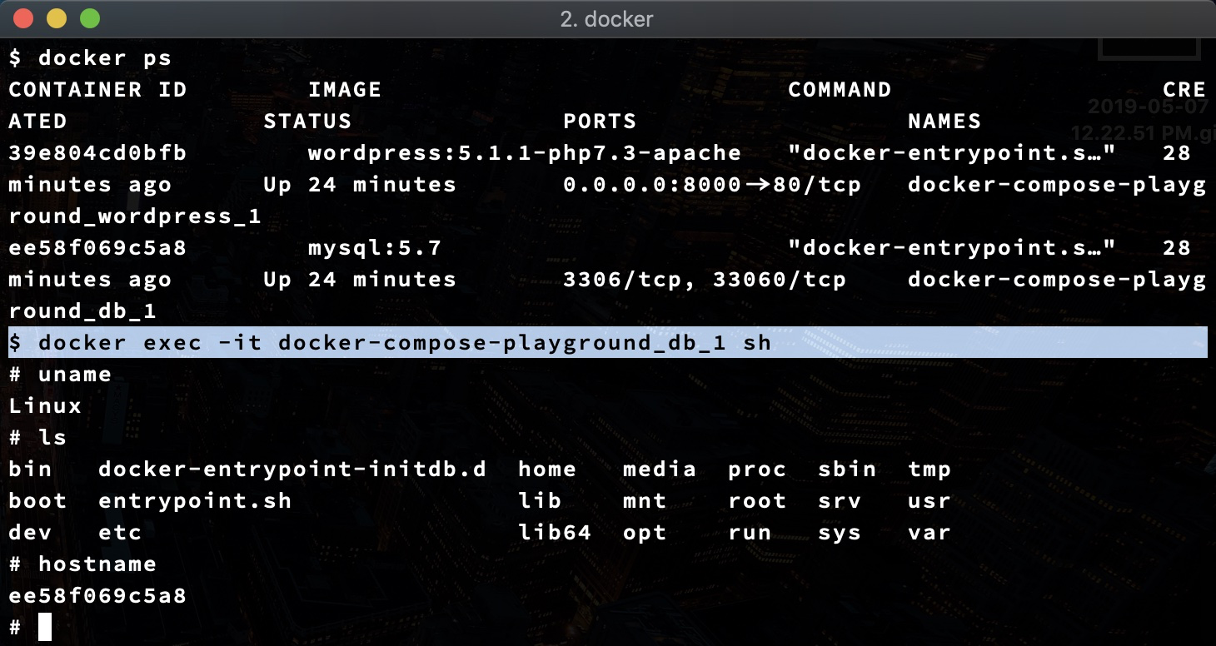Click the "tmp" directory entry

[x=929, y=470]
